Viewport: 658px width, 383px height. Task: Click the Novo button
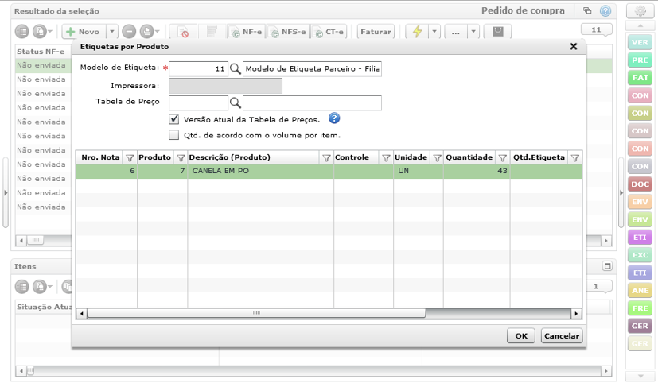pos(84,32)
